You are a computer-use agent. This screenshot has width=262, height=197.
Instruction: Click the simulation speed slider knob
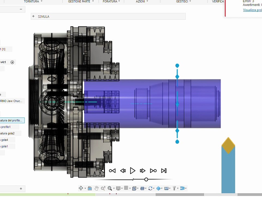click(x=146, y=179)
